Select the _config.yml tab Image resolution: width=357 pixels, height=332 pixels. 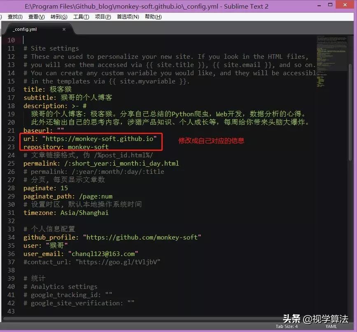coord(25,29)
